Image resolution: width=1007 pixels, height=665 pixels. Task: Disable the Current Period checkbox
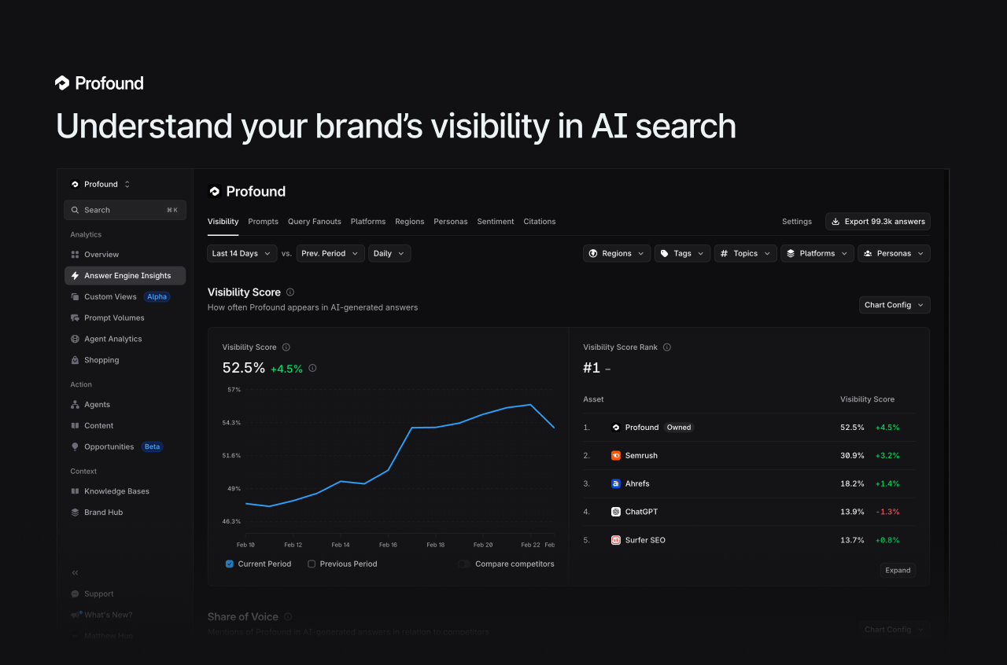tap(230, 564)
